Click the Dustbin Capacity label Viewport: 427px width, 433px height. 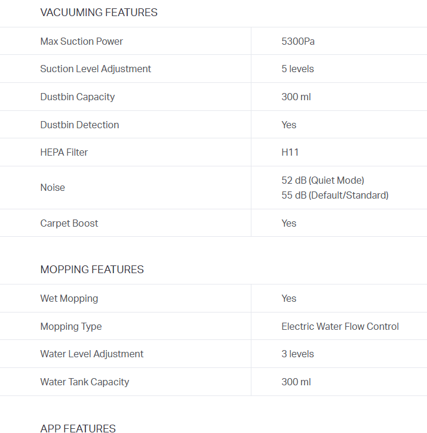(77, 97)
